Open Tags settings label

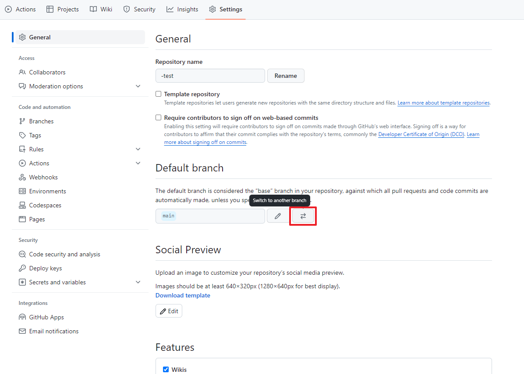[35, 135]
